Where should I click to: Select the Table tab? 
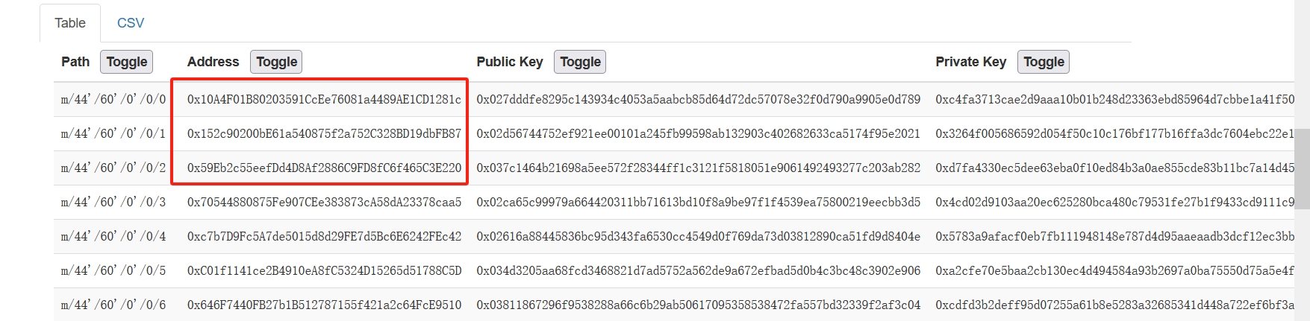tap(70, 23)
